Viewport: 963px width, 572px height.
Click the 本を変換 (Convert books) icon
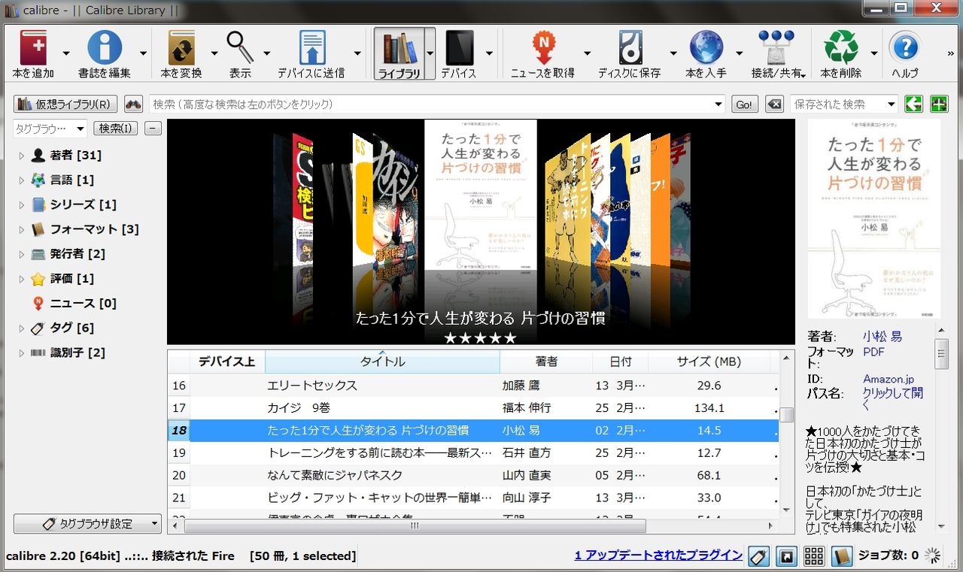(181, 47)
